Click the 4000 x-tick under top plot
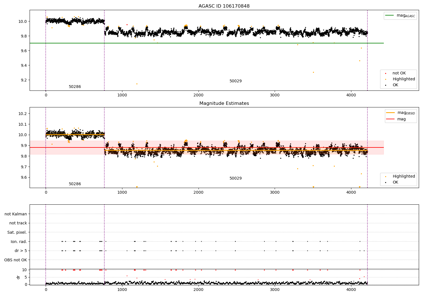Screen dimensions: 423x296 pyautogui.click(x=351, y=95)
